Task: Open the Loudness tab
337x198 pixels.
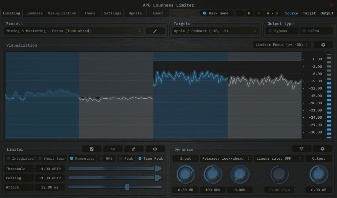Action: click(34, 13)
